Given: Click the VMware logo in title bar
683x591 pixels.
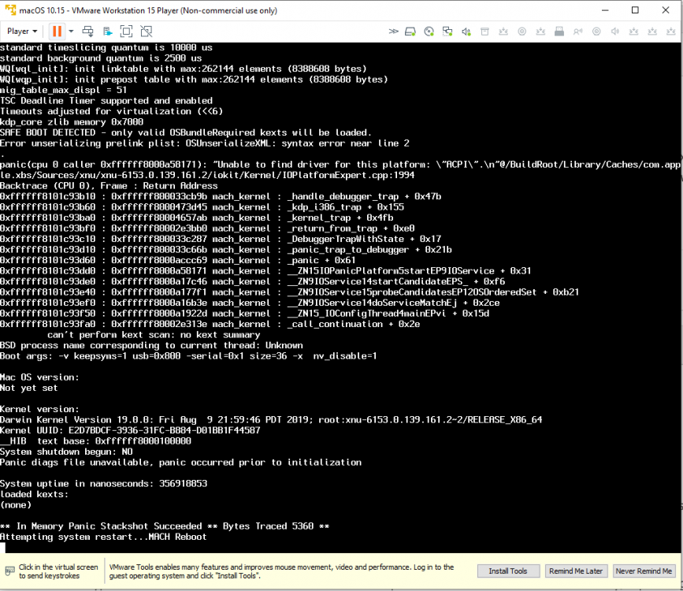Looking at the screenshot, I should coord(10,10).
